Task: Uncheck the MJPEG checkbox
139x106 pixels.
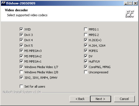Action: [x=86, y=51]
